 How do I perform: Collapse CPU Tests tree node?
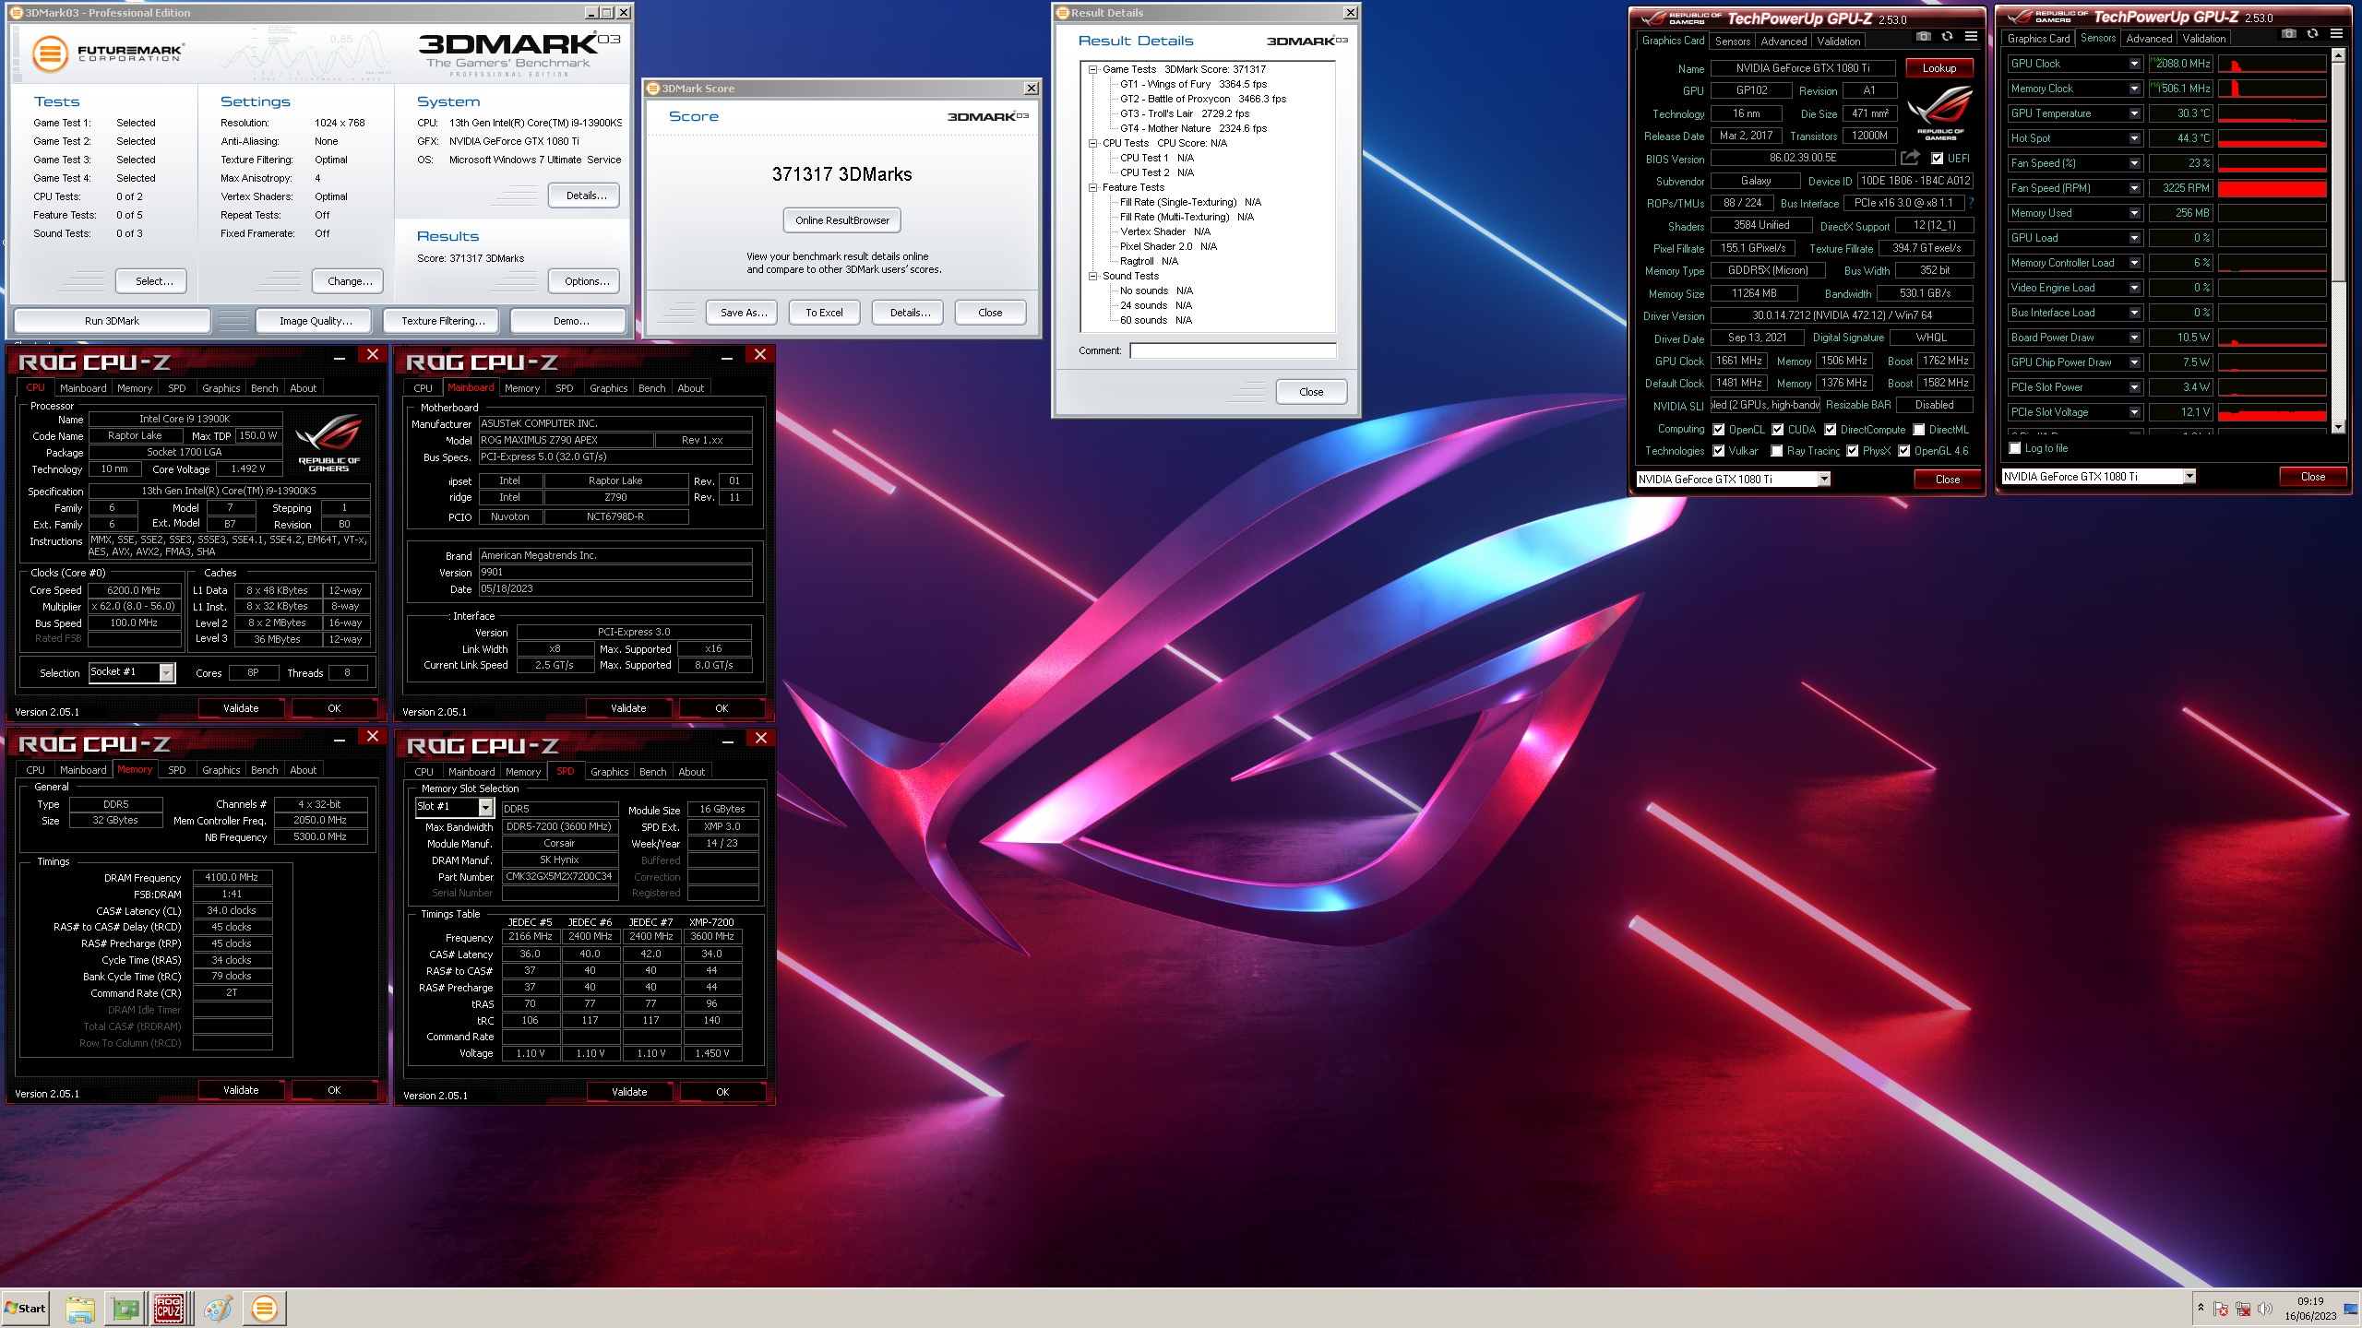click(1092, 143)
